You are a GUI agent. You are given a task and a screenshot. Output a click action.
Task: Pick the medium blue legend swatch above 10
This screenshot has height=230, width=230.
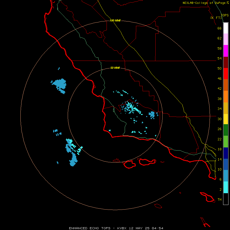pos(226,164)
